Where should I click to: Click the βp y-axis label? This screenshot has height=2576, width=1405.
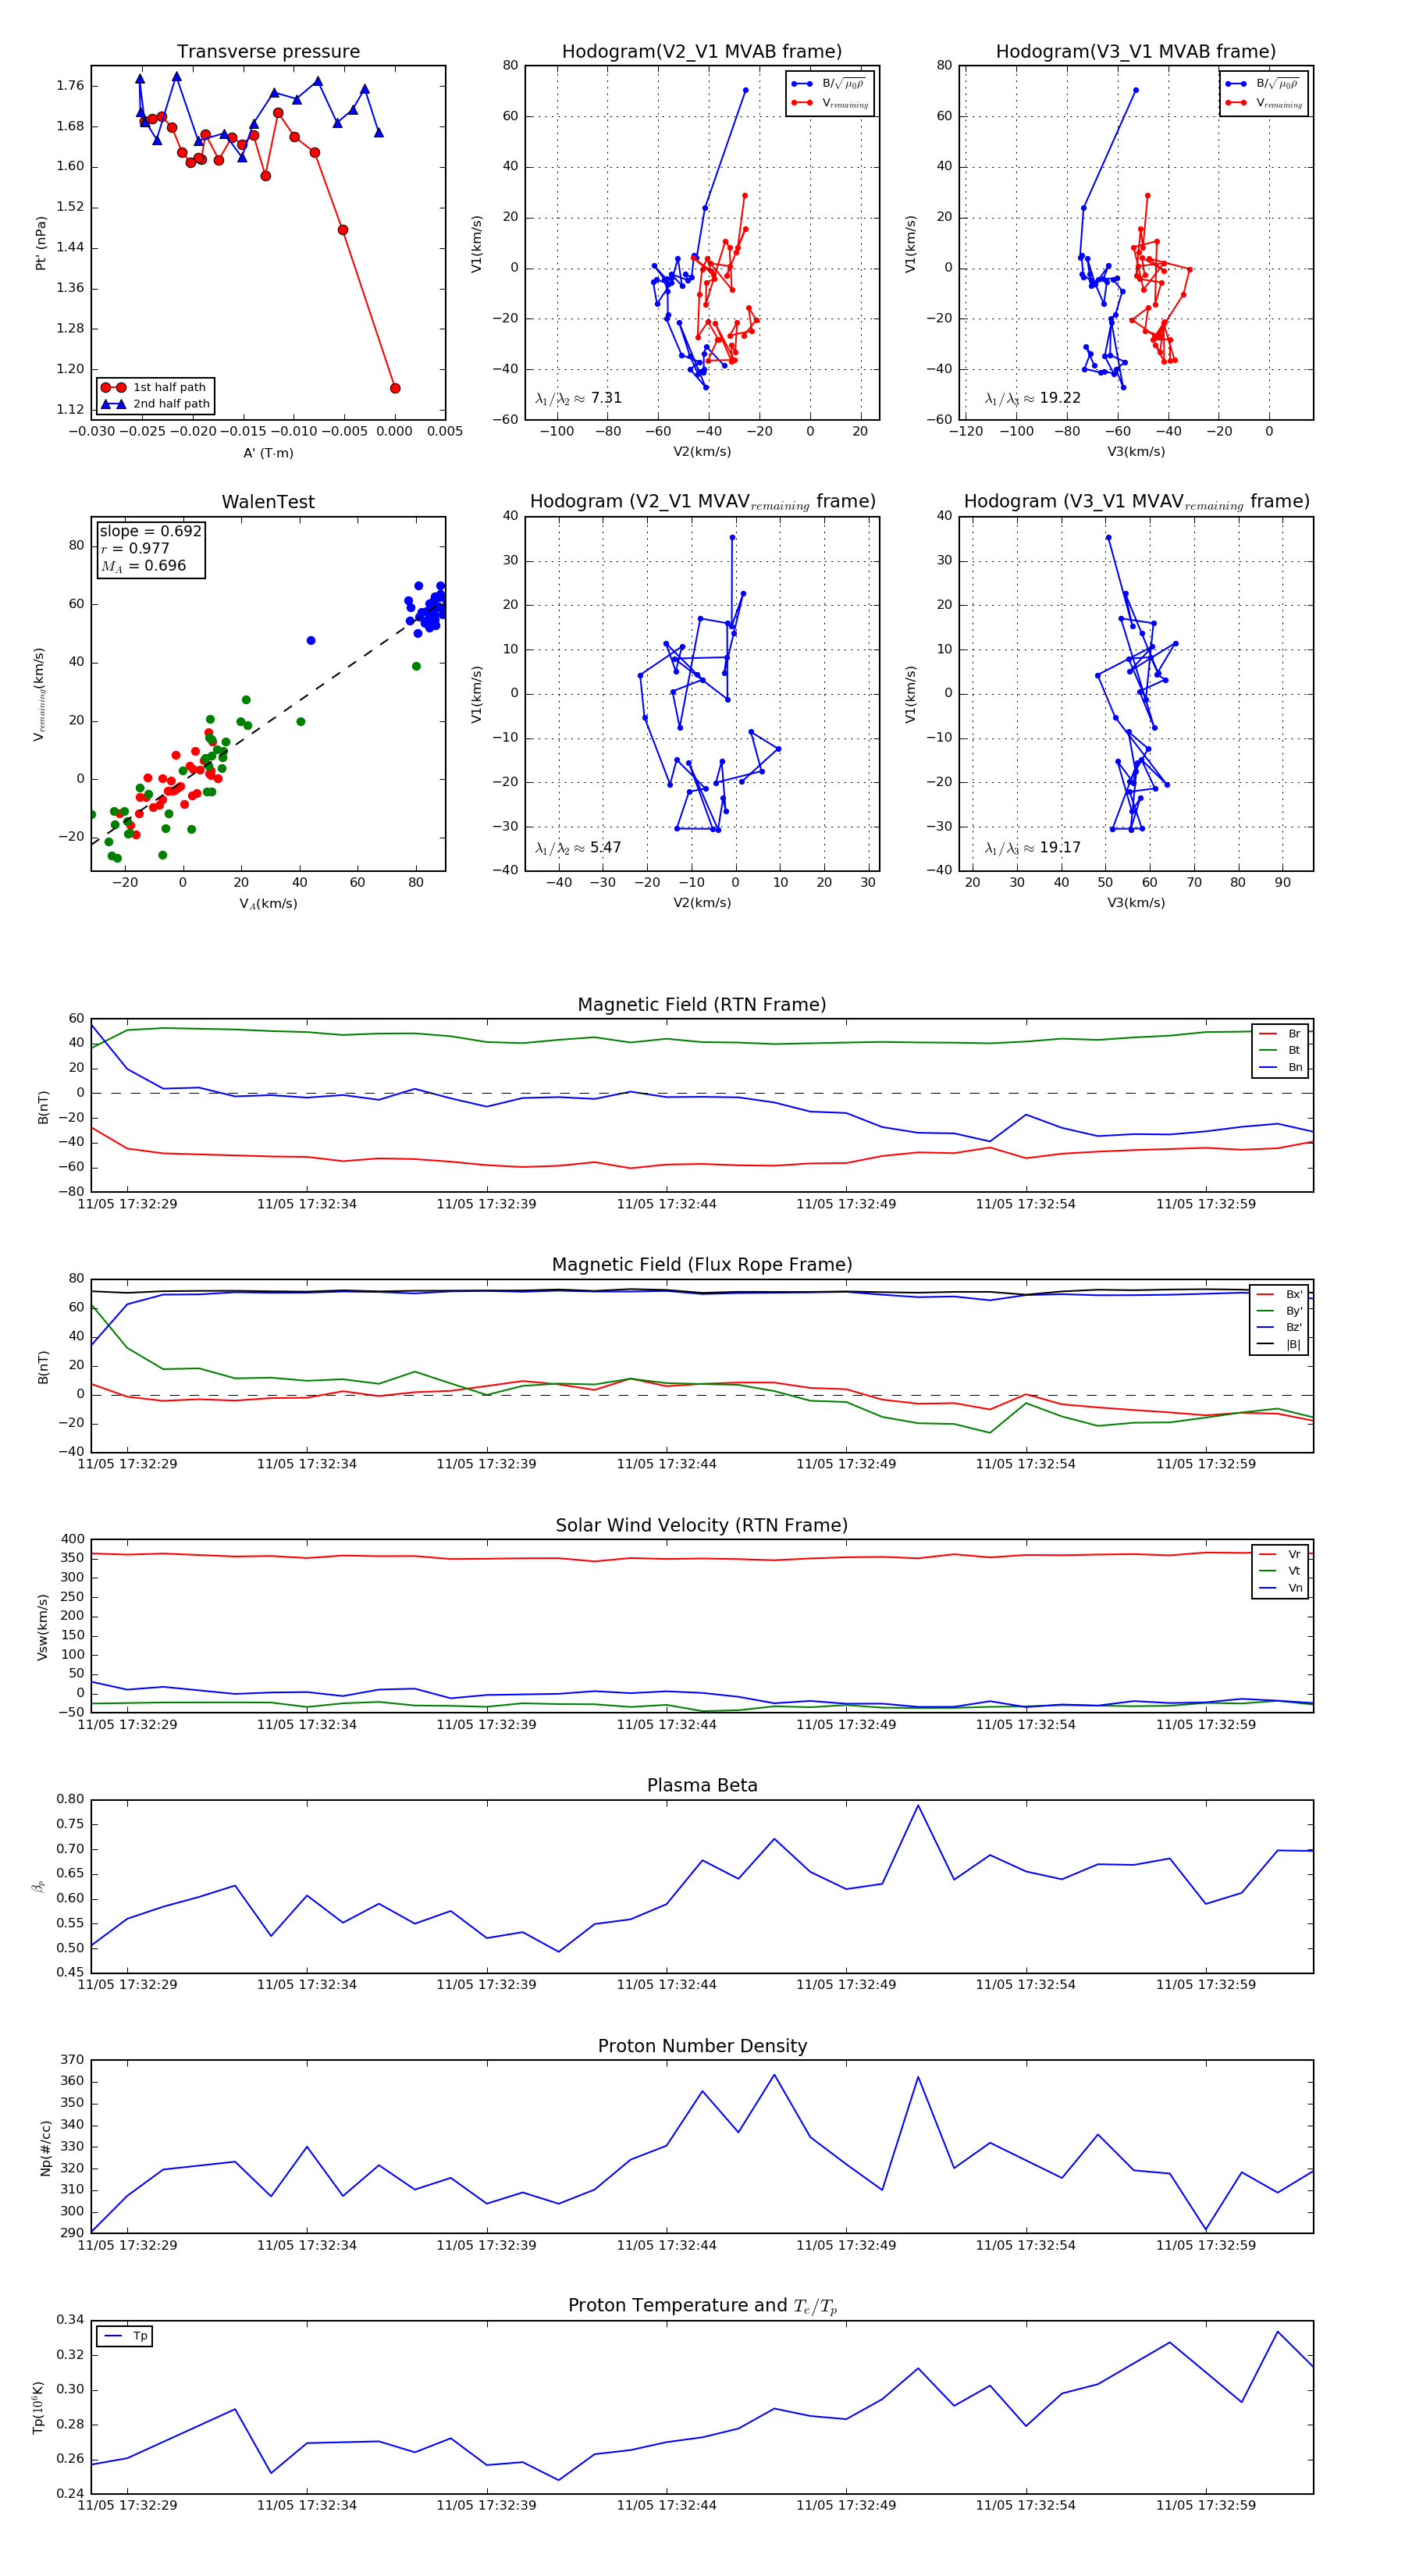38,1886
